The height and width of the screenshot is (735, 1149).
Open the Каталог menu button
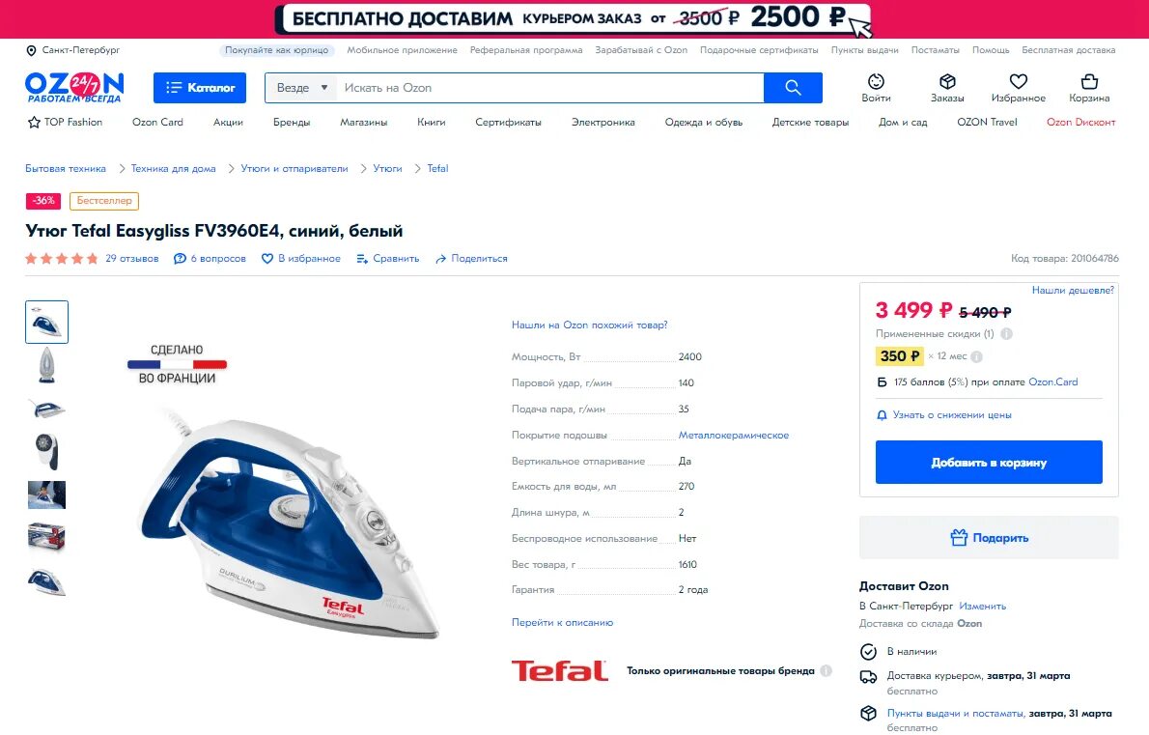click(x=199, y=87)
